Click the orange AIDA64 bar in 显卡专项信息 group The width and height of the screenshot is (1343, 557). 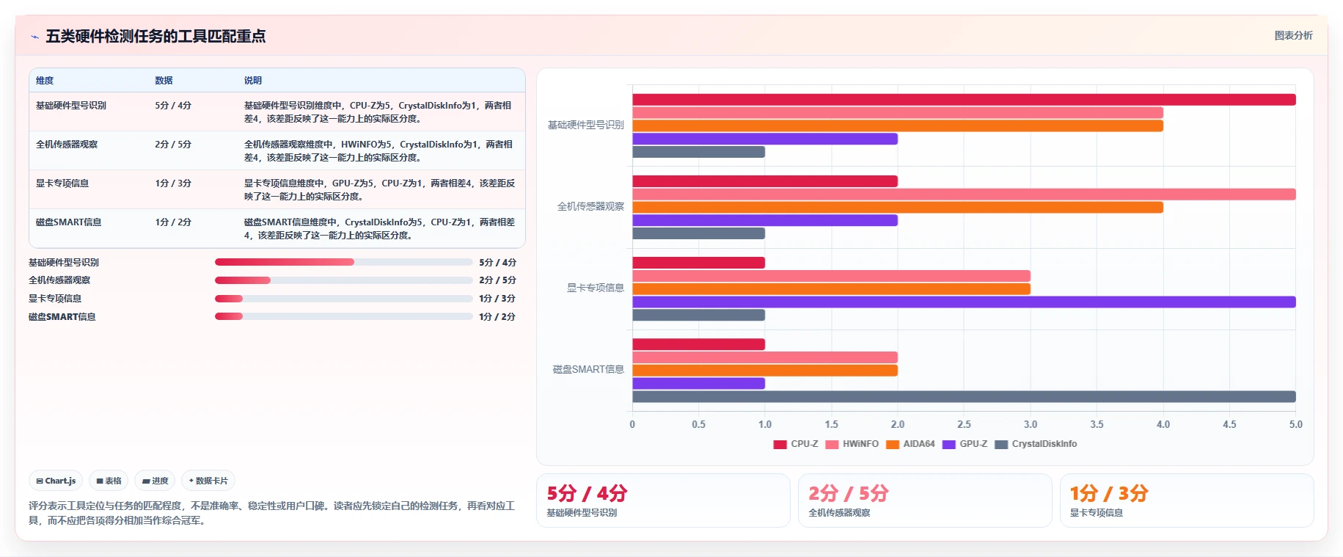tap(831, 289)
